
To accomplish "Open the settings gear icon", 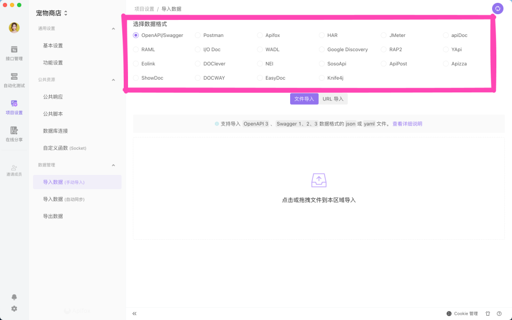I will tap(14, 309).
